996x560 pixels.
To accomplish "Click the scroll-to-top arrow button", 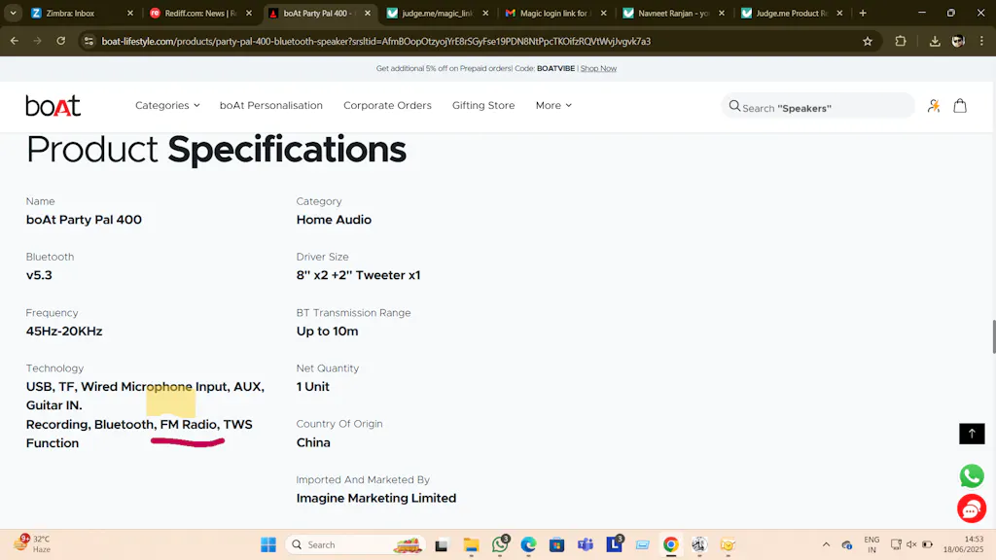I will [971, 434].
